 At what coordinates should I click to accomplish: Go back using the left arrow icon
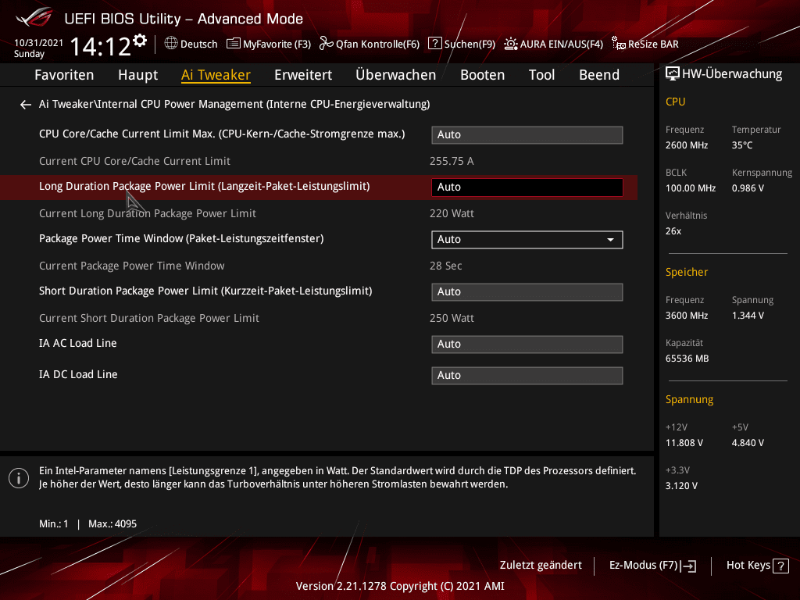coord(26,105)
